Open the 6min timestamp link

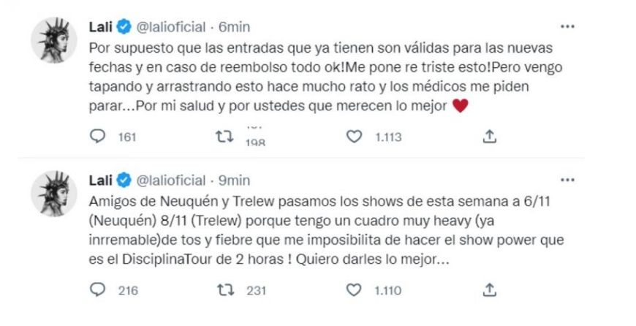point(235,26)
